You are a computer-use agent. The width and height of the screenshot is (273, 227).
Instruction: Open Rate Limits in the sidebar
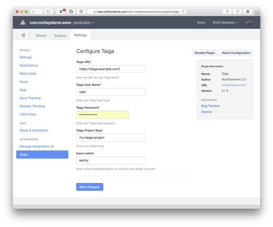[28, 74]
